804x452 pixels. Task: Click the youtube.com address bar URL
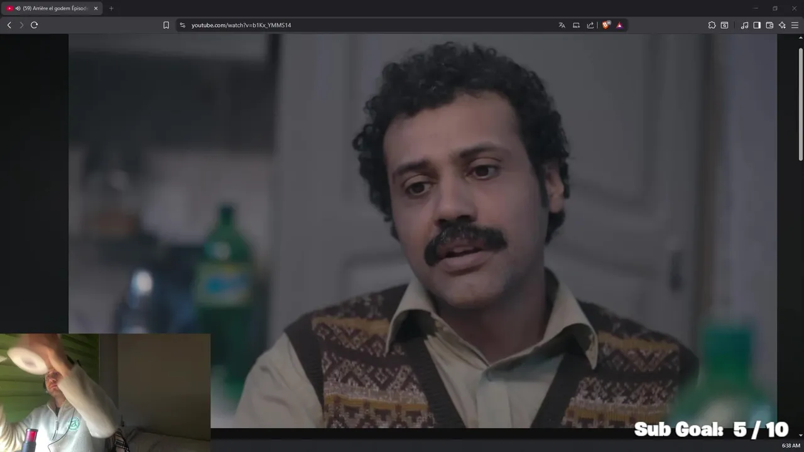coord(241,25)
